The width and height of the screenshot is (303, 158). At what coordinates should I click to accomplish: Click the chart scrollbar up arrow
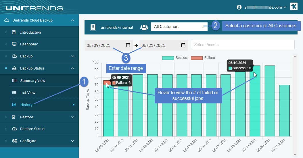click(295, 56)
